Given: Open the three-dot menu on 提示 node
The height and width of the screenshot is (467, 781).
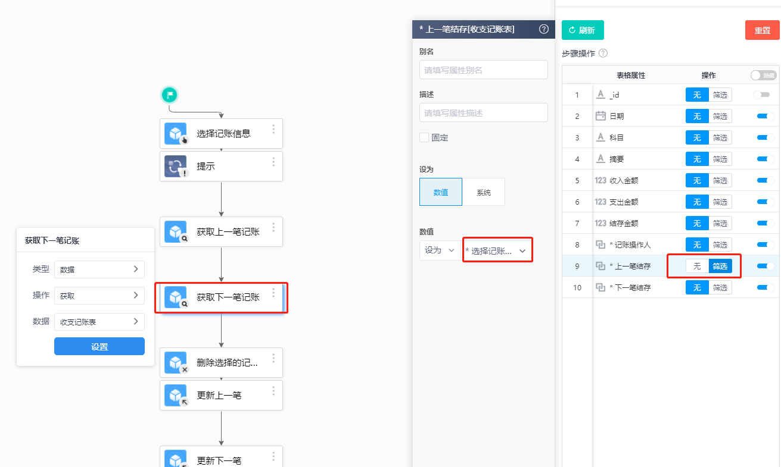Looking at the screenshot, I should (x=273, y=162).
